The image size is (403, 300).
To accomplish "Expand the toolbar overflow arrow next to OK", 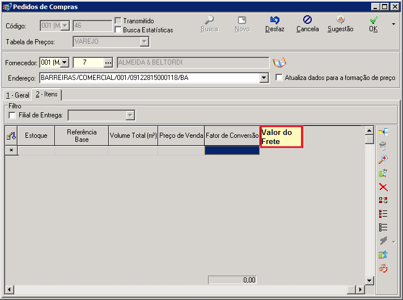I will click(393, 24).
